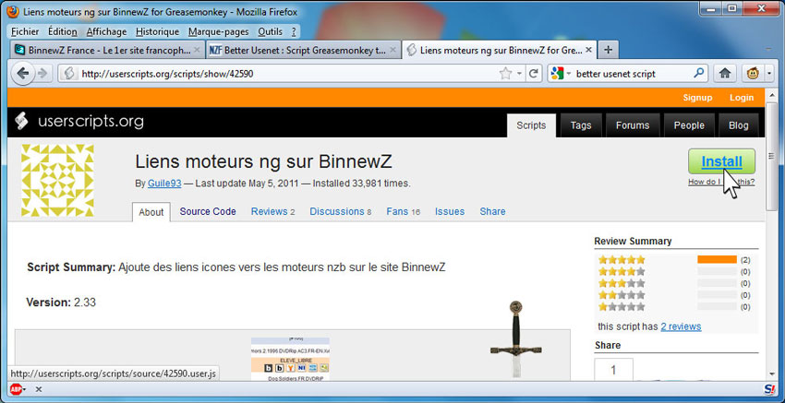Image resolution: width=785 pixels, height=403 pixels.
Task: Click the Signup link
Action: click(697, 98)
